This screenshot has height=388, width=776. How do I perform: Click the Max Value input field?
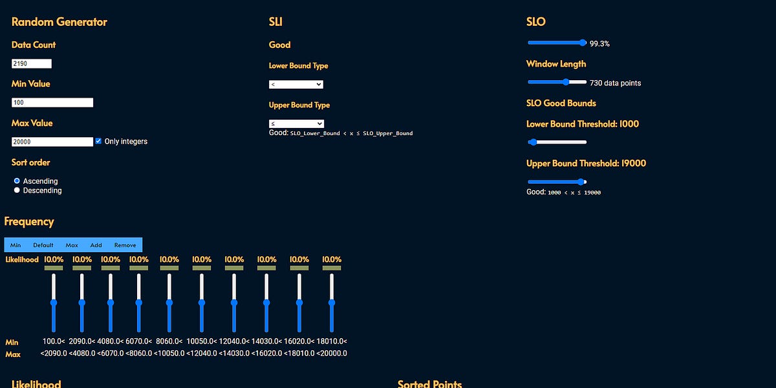[52, 142]
